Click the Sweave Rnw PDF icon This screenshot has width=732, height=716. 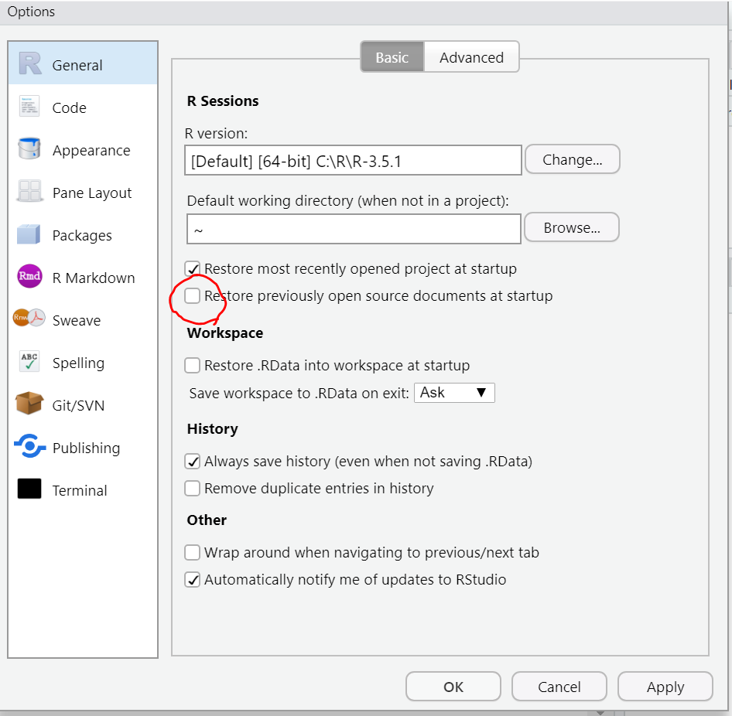coord(29,318)
